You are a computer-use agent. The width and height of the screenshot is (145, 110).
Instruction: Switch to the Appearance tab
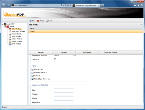click(87, 52)
